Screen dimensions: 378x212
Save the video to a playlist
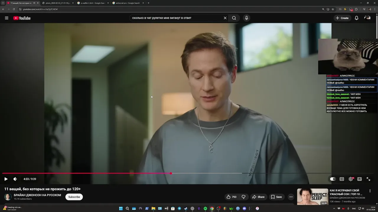[x=276, y=197]
